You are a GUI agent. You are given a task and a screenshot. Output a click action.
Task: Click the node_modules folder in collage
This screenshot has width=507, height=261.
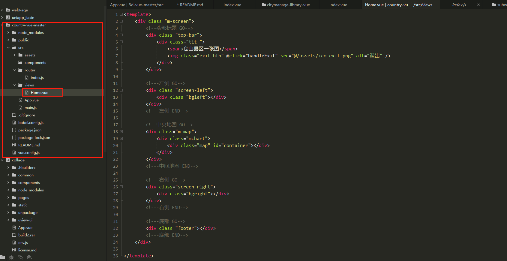coord(31,190)
